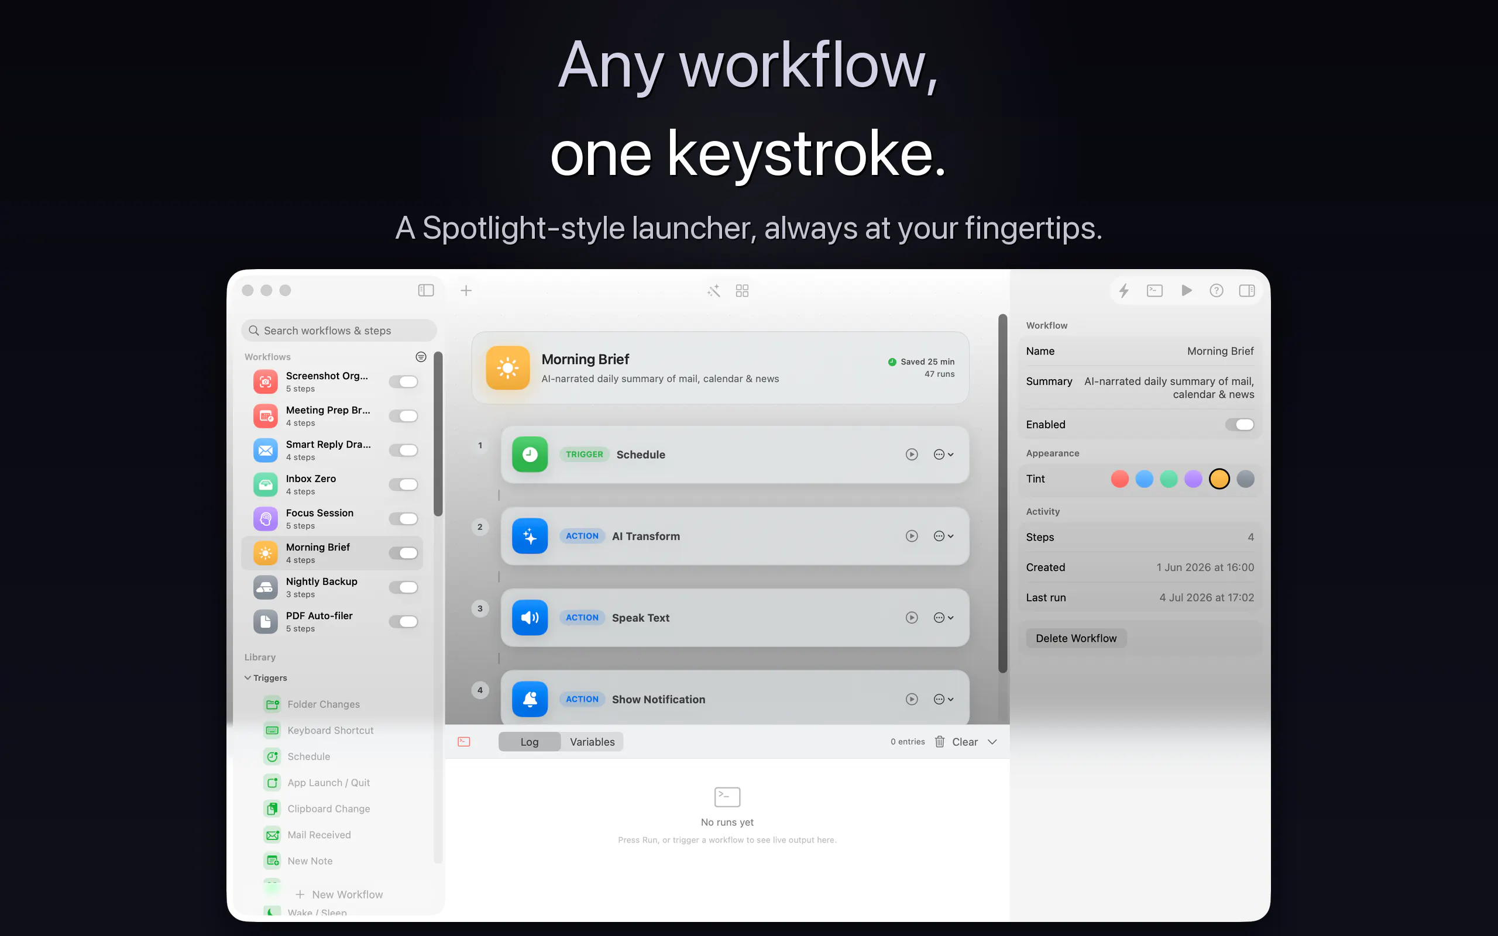
Task: Run the Speak Text step
Action: point(912,618)
